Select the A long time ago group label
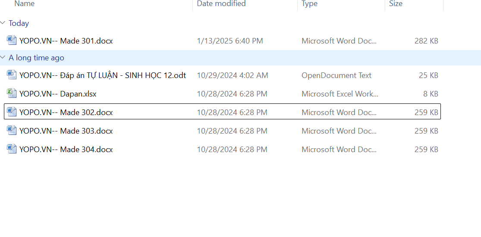 (36, 58)
